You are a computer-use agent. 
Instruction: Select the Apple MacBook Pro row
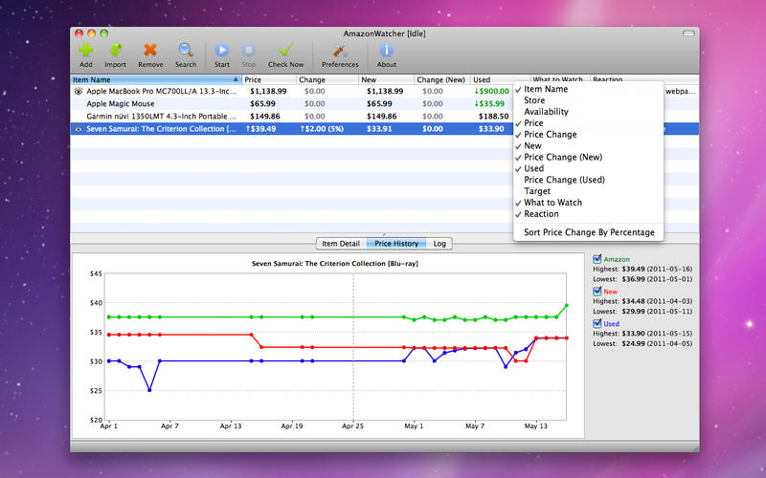(292, 91)
